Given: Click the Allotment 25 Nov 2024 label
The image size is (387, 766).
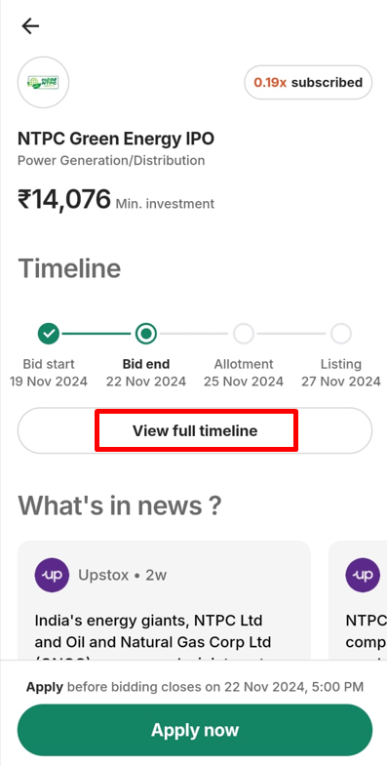Looking at the screenshot, I should (244, 373).
